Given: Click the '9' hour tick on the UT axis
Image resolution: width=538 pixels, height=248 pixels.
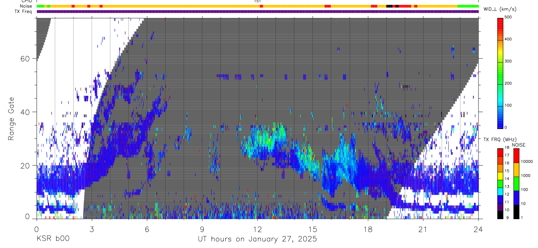Looking at the screenshot, I should (x=202, y=229).
